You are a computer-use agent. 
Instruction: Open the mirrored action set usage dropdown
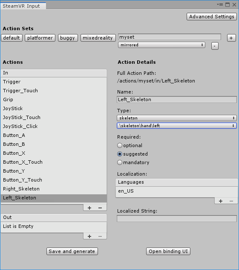click(161, 45)
